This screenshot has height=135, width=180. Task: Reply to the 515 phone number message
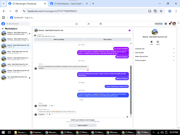point(52,105)
